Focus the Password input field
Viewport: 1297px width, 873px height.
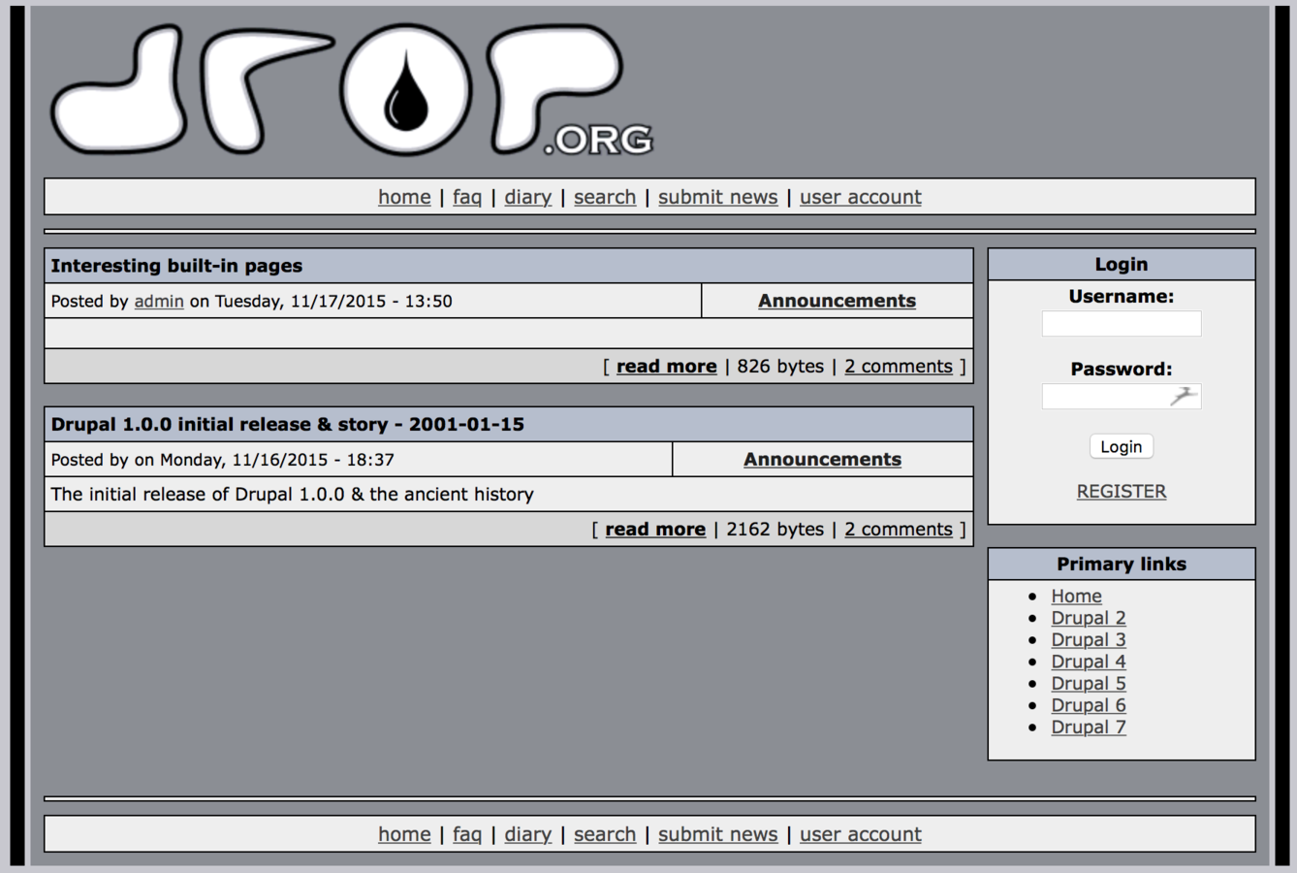click(1122, 396)
